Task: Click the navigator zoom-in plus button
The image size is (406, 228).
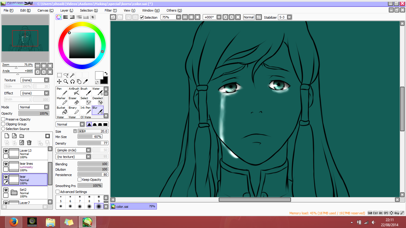Action: (44, 66)
